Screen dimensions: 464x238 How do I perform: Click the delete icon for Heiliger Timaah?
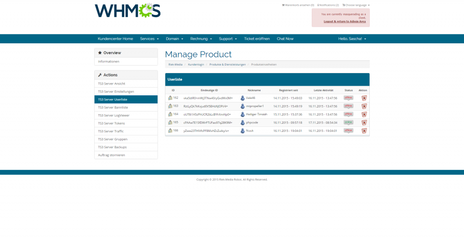(364, 114)
